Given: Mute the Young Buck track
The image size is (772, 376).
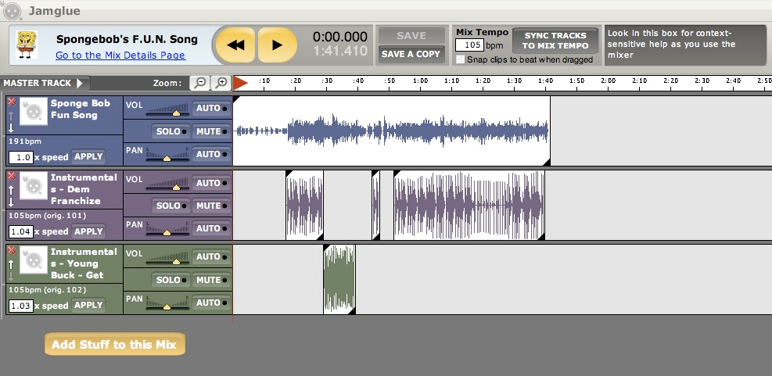Looking at the screenshot, I should tap(210, 280).
